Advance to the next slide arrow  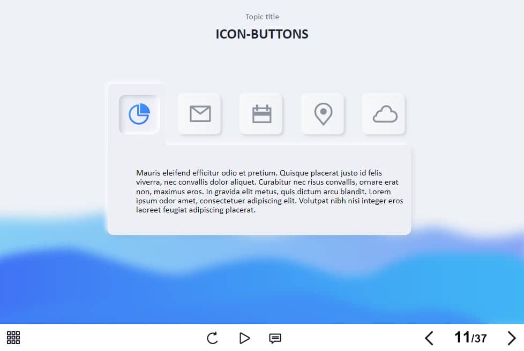tap(511, 338)
